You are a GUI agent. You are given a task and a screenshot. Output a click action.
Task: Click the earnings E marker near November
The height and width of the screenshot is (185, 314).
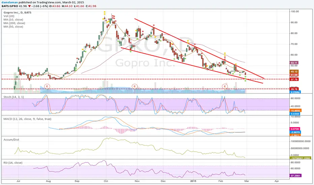(134, 86)
